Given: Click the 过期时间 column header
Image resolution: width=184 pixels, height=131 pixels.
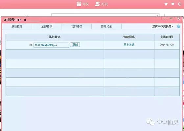Looking at the screenshot, I should 167,37.
